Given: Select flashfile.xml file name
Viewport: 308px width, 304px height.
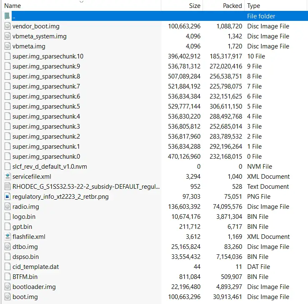Looking at the screenshot, I should pyautogui.click(x=29, y=237).
